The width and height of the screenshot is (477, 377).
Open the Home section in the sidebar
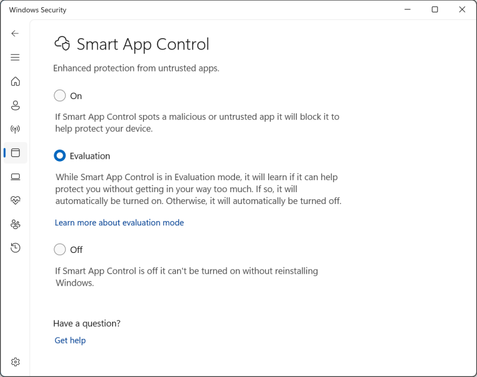click(x=15, y=81)
